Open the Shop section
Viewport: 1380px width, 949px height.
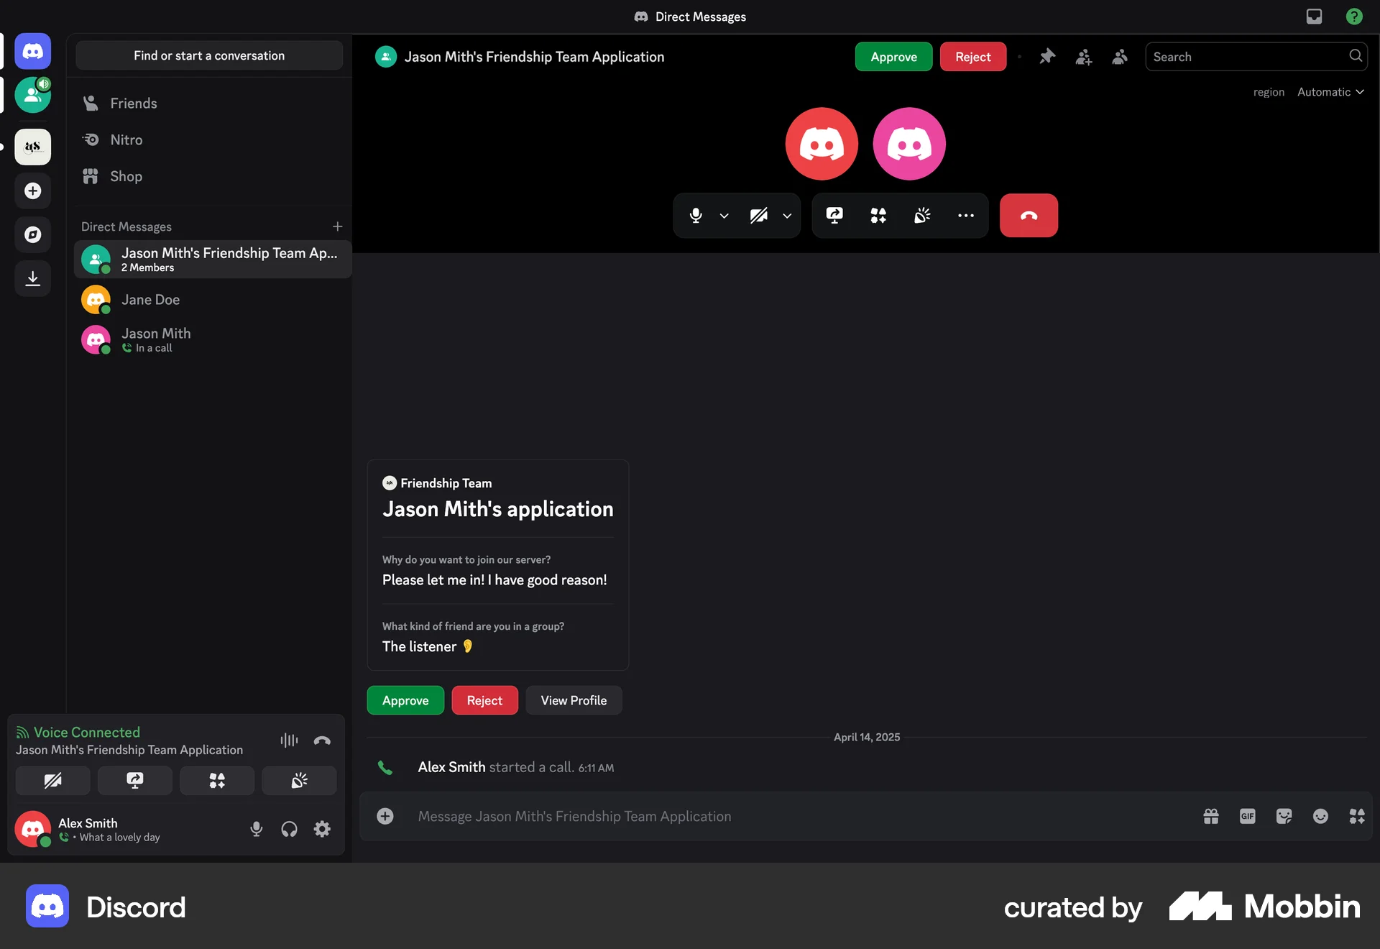[125, 176]
